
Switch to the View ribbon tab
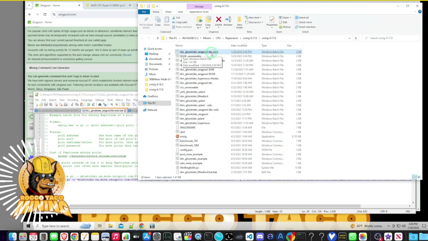pos(180,12)
